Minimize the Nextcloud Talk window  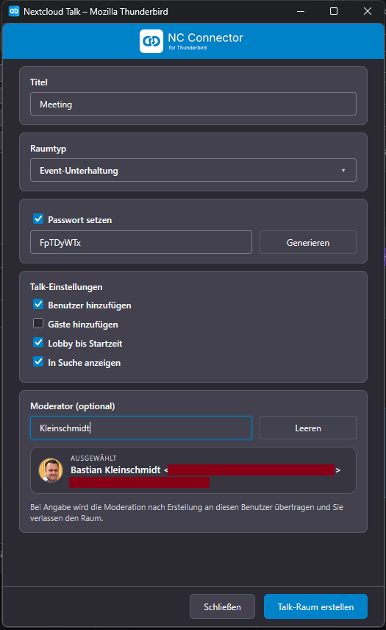(x=301, y=11)
